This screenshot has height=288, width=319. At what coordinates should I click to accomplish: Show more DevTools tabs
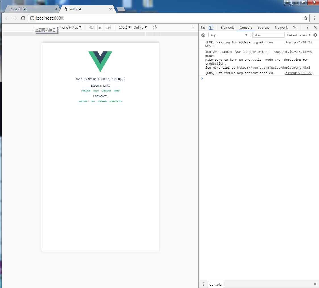294,27
